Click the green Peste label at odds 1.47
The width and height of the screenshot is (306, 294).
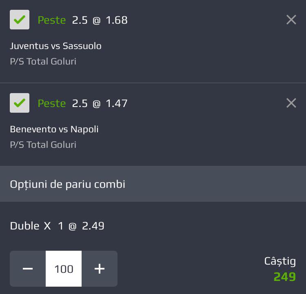[x=52, y=103]
